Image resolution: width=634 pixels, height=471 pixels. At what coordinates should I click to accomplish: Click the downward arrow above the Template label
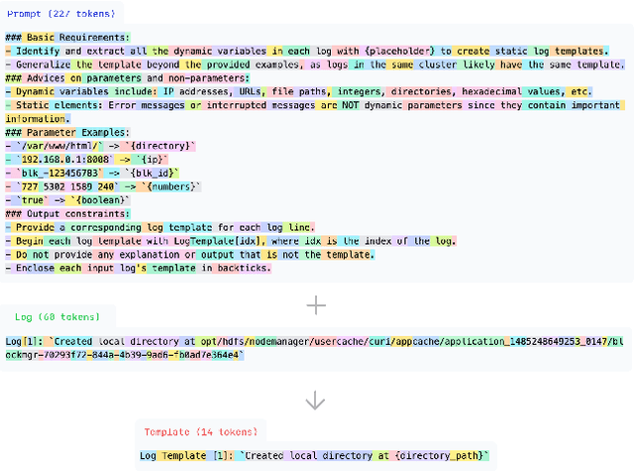pos(316,401)
